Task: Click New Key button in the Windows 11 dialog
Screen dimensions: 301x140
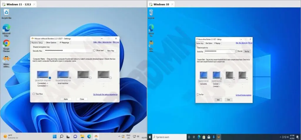Action: pos(111,51)
